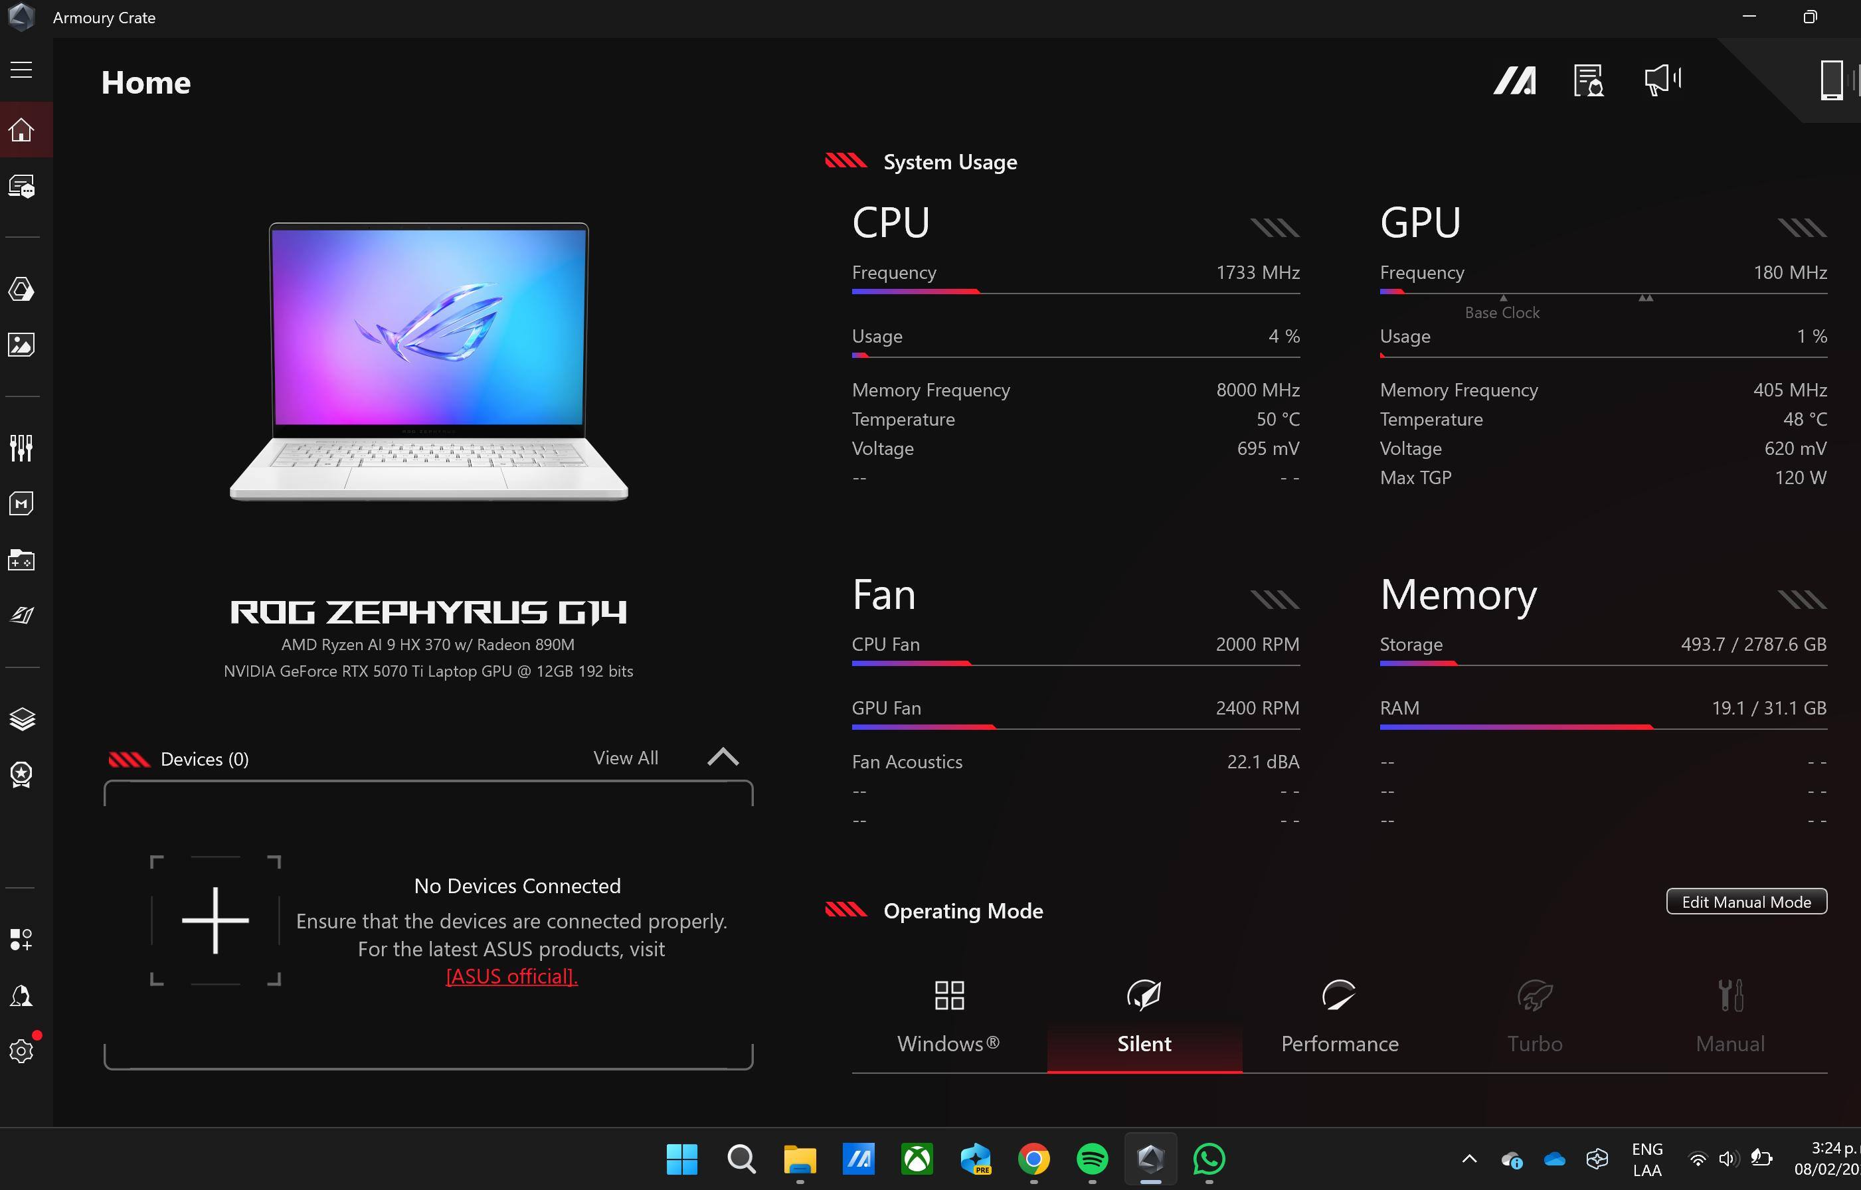Open the sliders mixer sidebar icon

22,448
